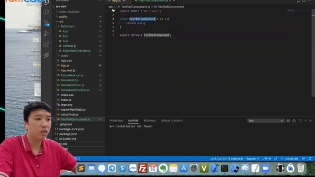
Task: Click the LF end-of-line selector
Action: point(276,159)
